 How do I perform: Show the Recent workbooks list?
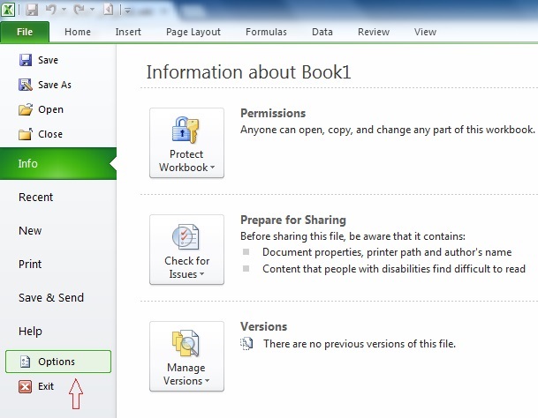(35, 198)
